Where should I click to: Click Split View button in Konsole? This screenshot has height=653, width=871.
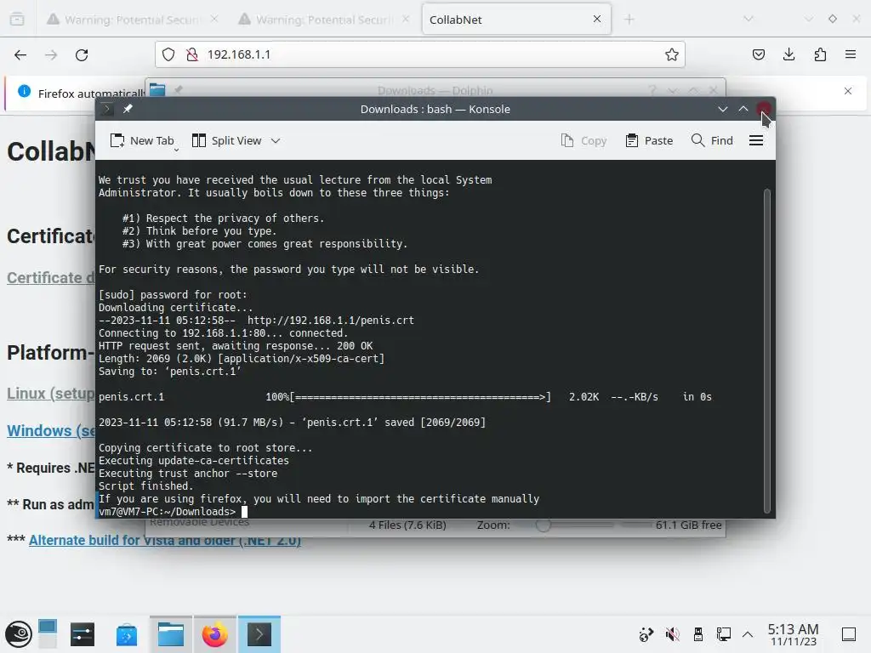coord(226,140)
